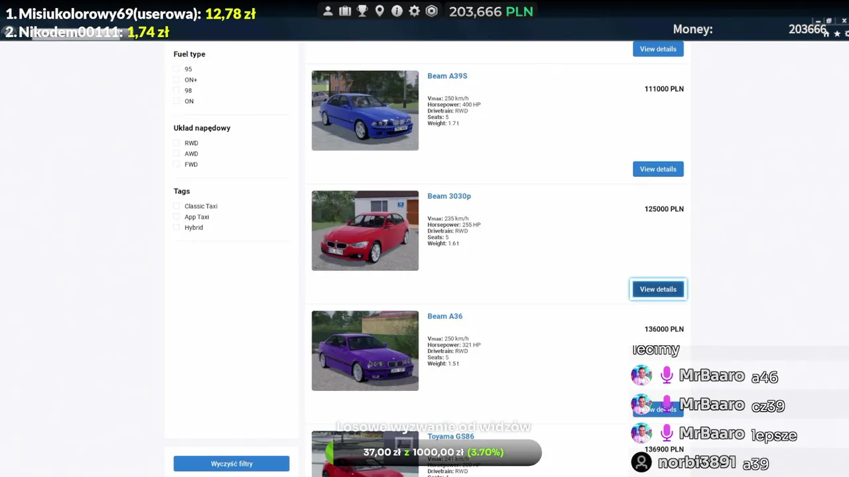Image resolution: width=849 pixels, height=477 pixels.
Task: Open the settings gear icon
Action: [x=414, y=11]
